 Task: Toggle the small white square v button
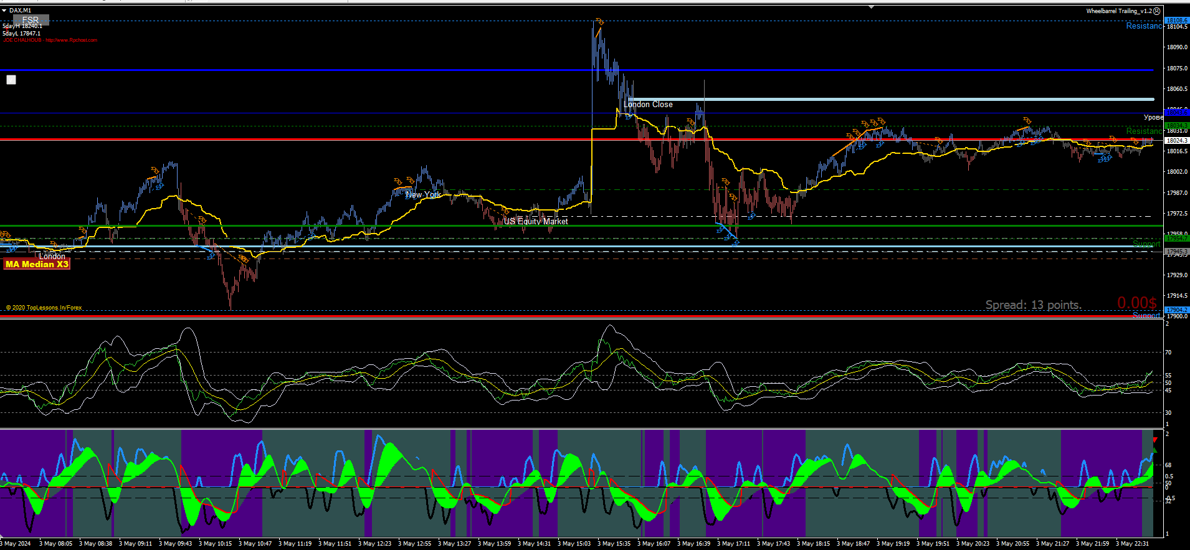[11, 80]
